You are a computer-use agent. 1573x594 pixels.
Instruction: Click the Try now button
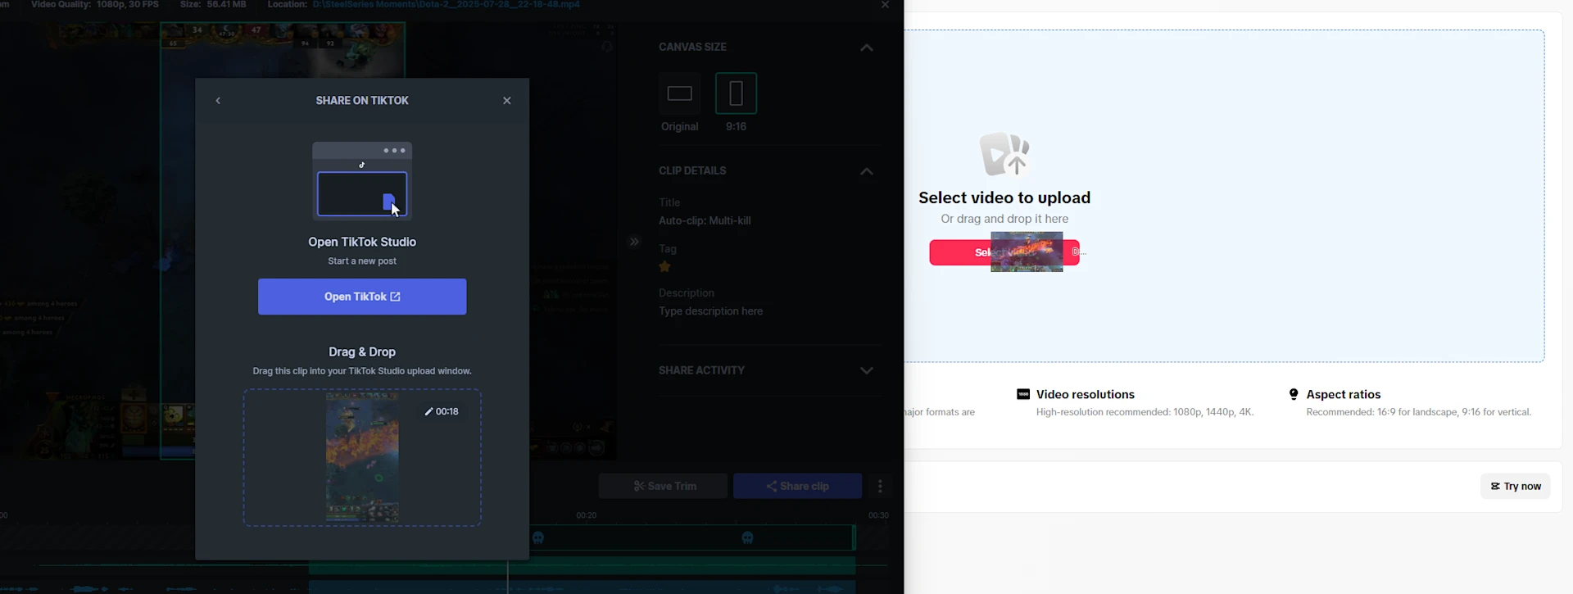point(1516,486)
